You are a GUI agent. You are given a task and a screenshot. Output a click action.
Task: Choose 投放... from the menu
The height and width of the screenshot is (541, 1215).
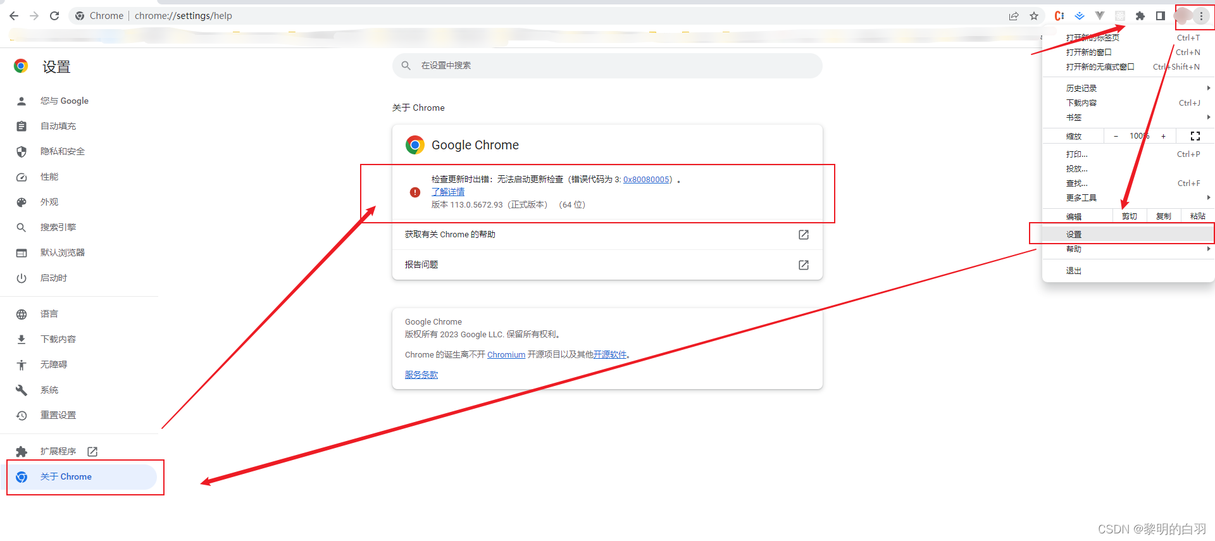(1128, 169)
